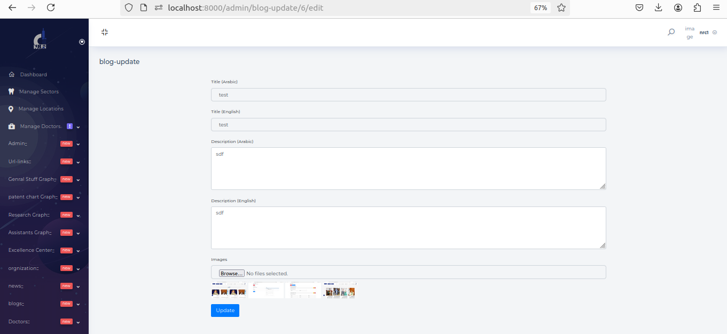Open the Research Graph menu item

tap(28, 215)
